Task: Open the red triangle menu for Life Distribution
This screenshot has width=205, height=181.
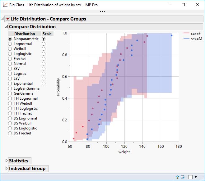Action: click(8, 19)
